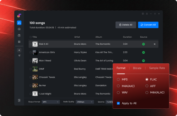Remove Risk It All with the X icon
Image resolution: width=177 pixels, height=116 pixels.
click(155, 44)
